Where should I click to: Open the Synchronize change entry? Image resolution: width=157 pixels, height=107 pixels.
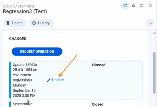23,104
